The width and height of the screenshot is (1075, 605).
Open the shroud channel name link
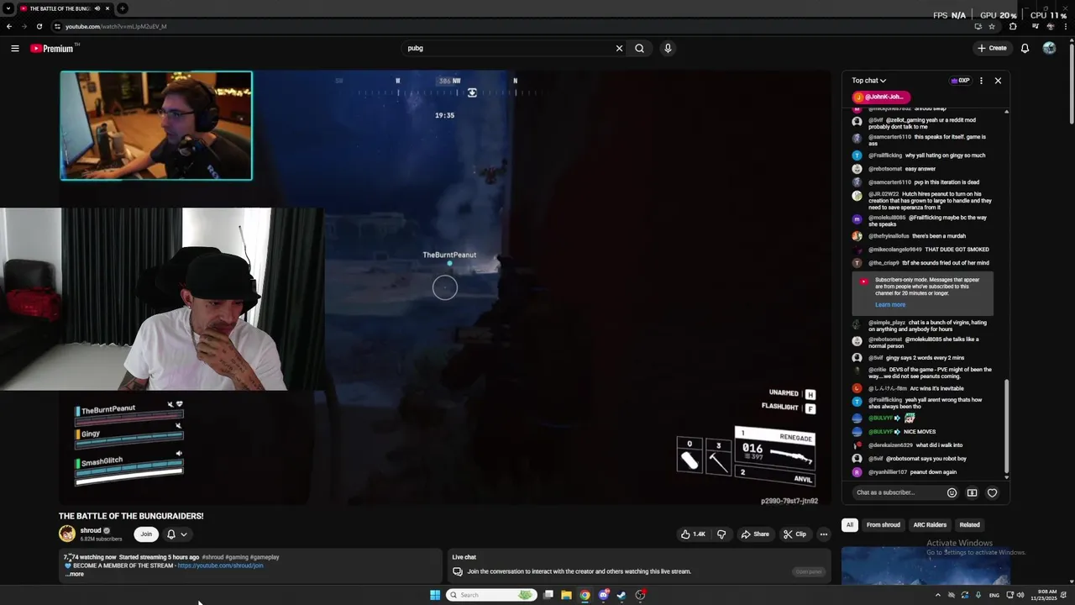coord(91,531)
